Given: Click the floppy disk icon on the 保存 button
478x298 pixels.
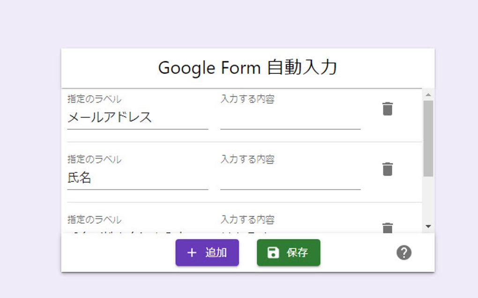Looking at the screenshot, I should tap(273, 252).
